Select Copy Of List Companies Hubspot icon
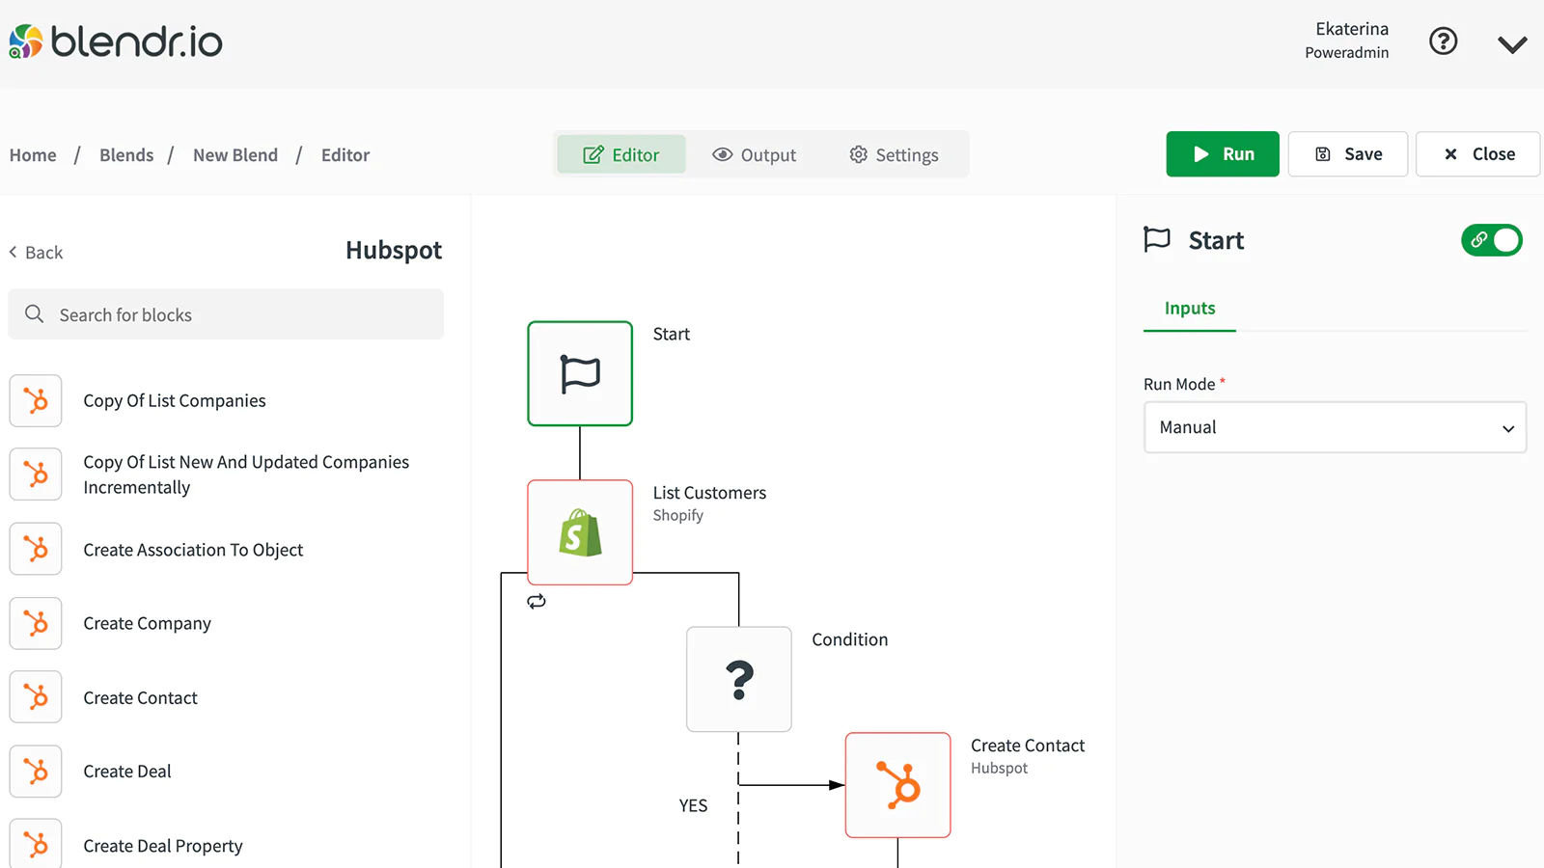1544x868 pixels. pyautogui.click(x=36, y=400)
